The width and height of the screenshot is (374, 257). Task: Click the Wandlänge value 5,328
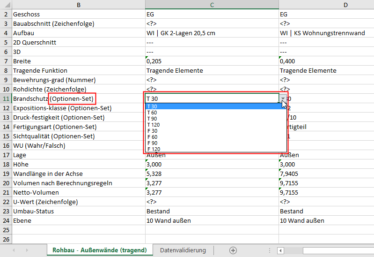[x=212, y=174]
